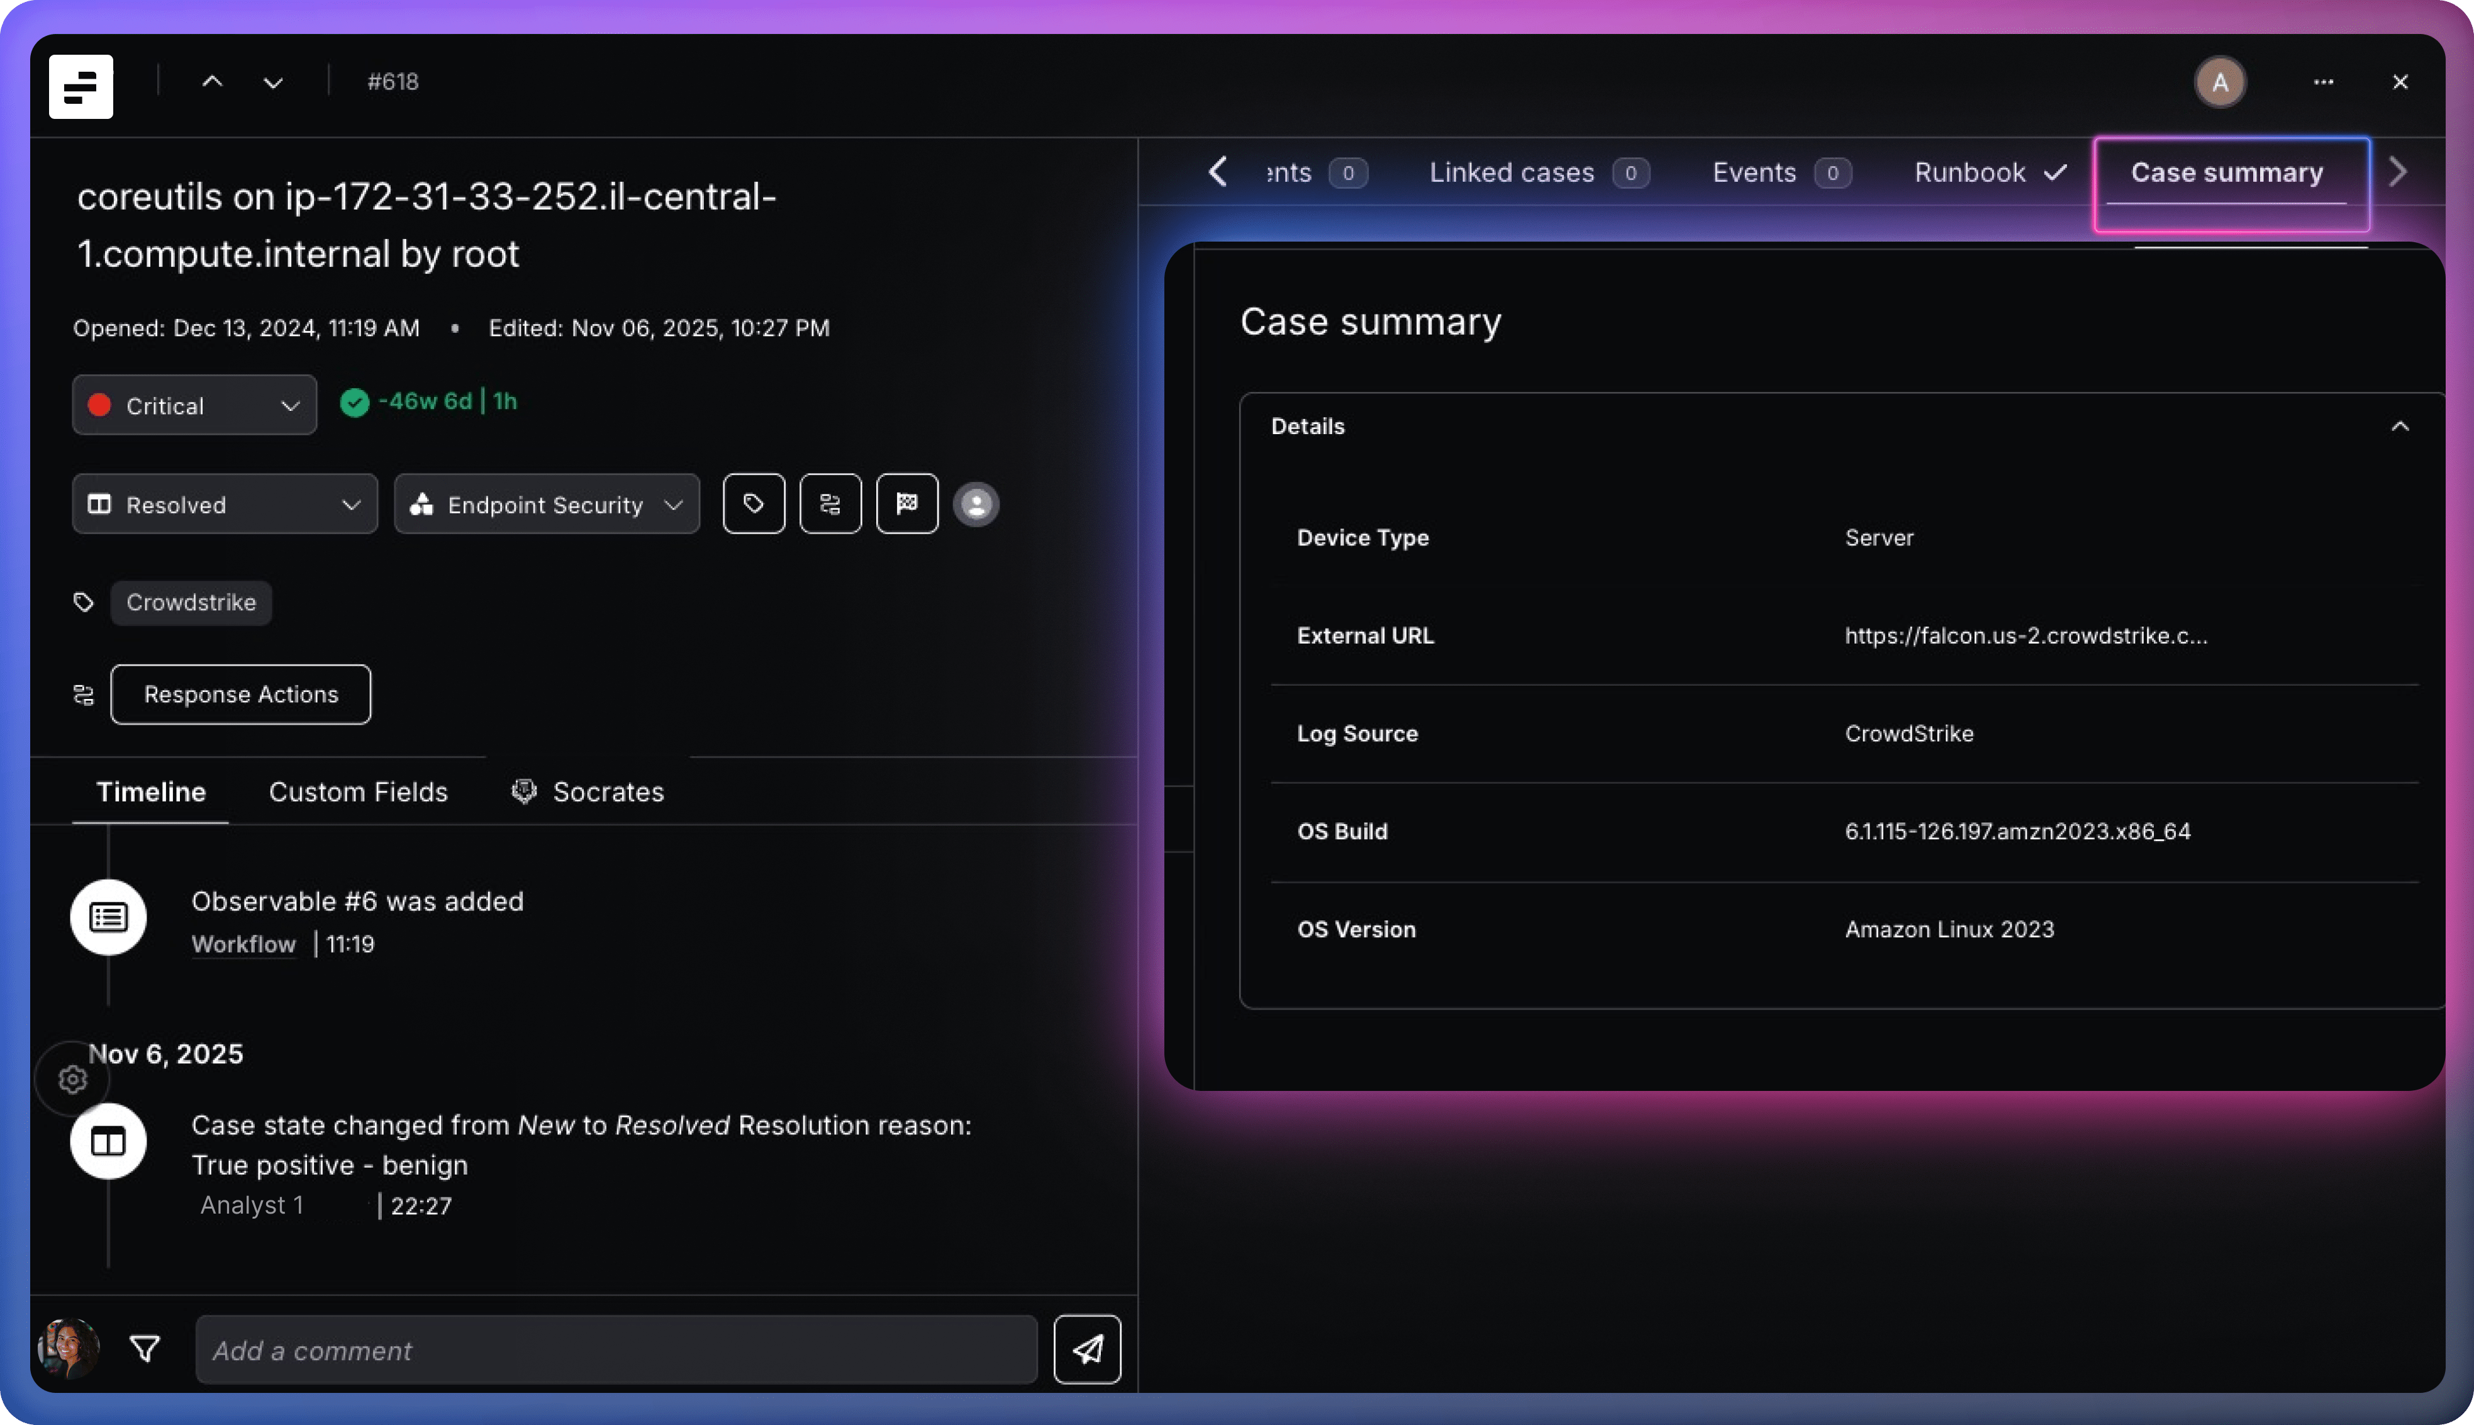Click the assignee avatar icon
Image resolution: width=2474 pixels, height=1425 pixels.
(x=975, y=504)
